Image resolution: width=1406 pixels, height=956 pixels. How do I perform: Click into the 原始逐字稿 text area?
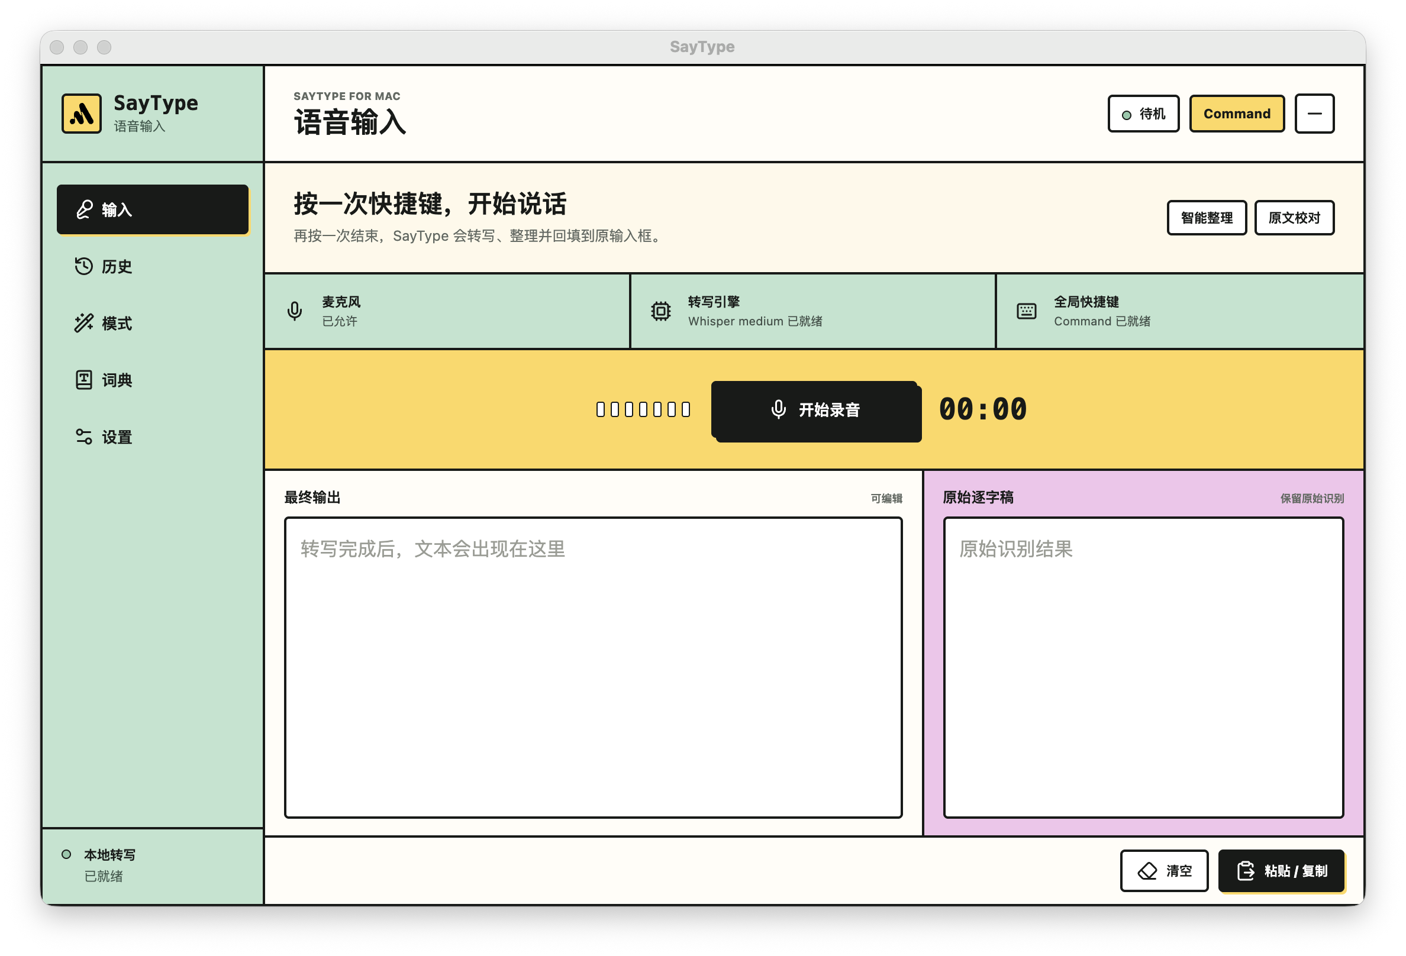[x=1143, y=667]
